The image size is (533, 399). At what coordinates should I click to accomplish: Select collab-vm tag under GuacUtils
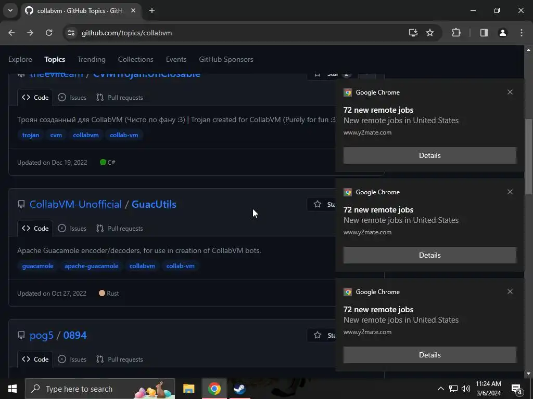pyautogui.click(x=181, y=266)
